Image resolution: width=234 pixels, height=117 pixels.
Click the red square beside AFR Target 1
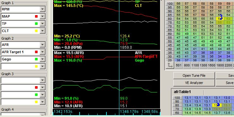[x=36, y=52]
